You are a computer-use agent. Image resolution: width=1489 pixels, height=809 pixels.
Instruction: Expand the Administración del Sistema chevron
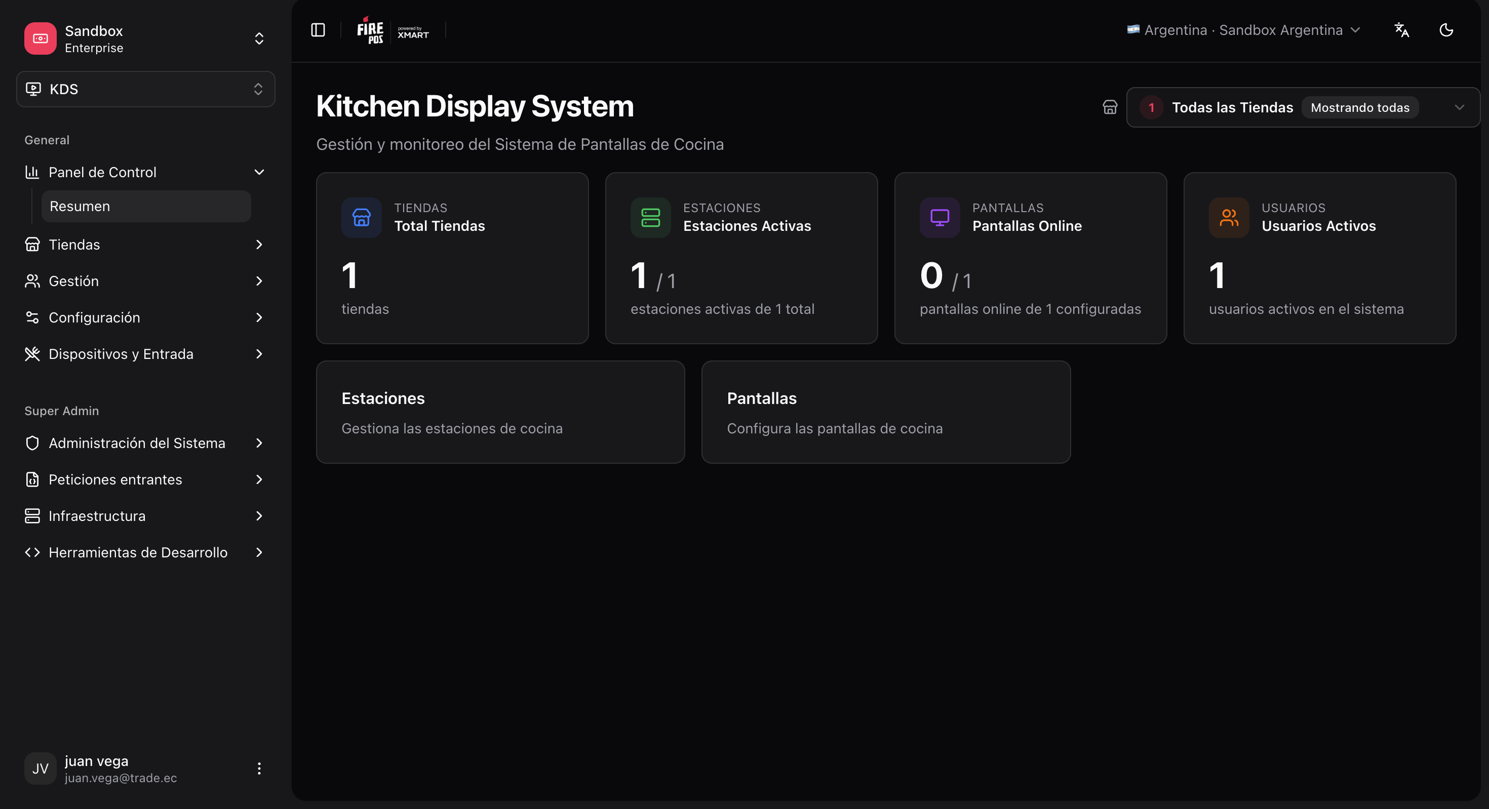pyautogui.click(x=259, y=443)
